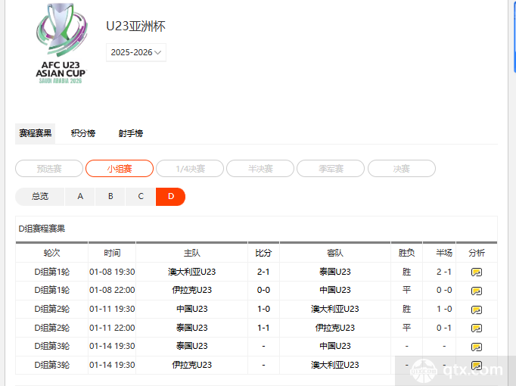Click away team 澳大利亚U23 in D组第3轮
Screen dimensions: 516x386
[x=335, y=365]
